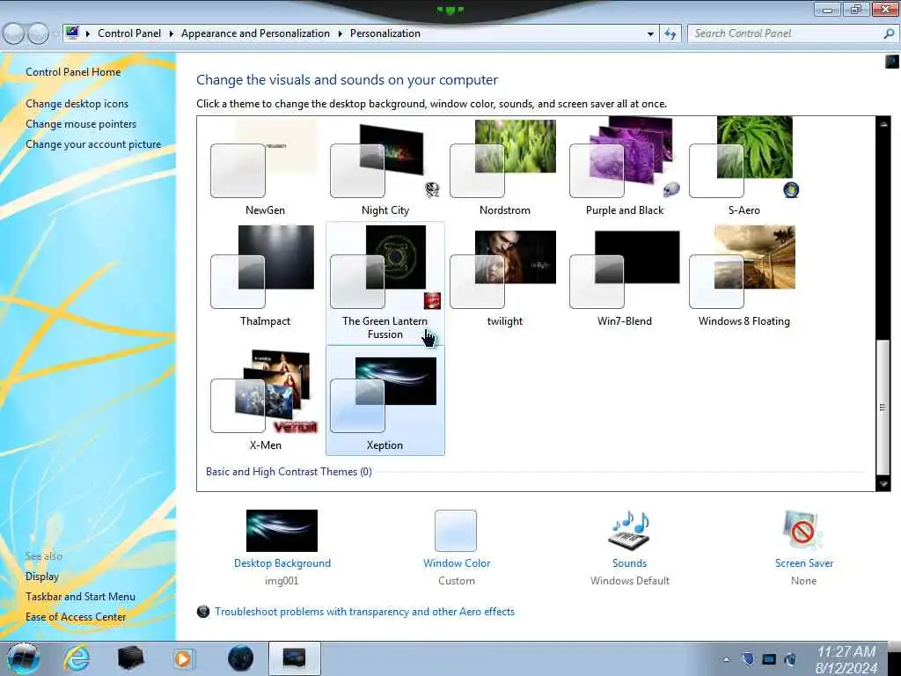Open the address bar history dropdown

pos(650,34)
